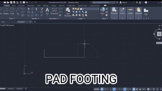
Task: Expand the Modify panel
Action: pos(35,18)
